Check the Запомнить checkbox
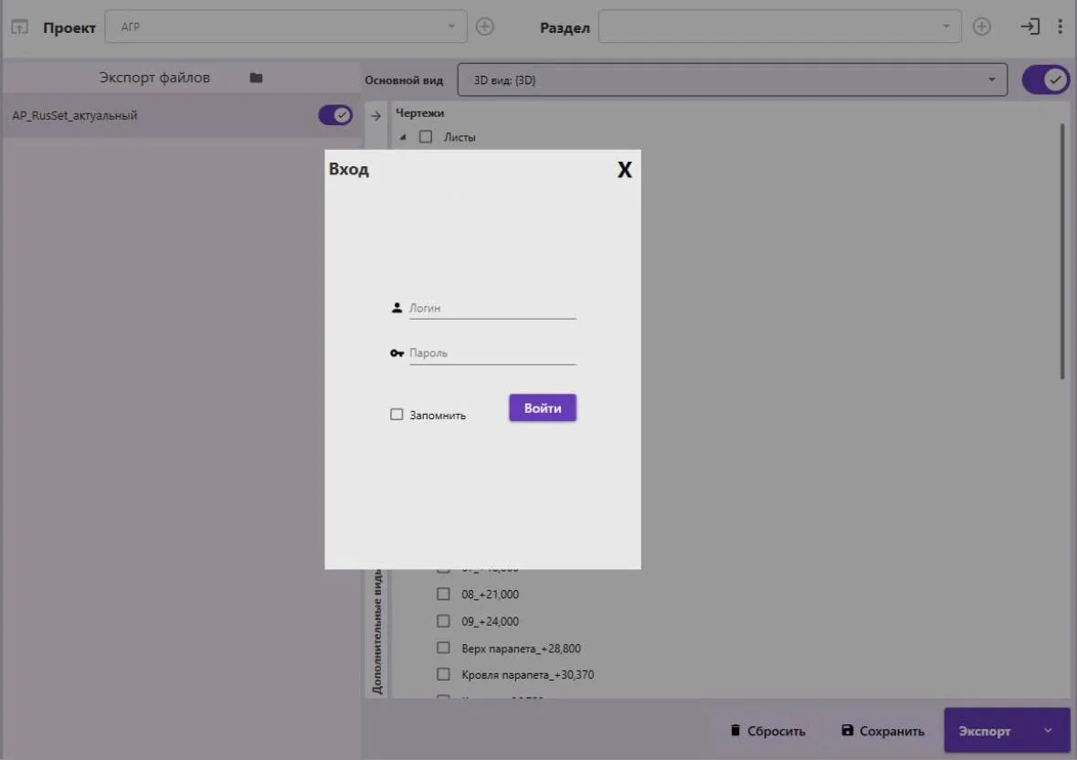The image size is (1077, 760). click(396, 414)
